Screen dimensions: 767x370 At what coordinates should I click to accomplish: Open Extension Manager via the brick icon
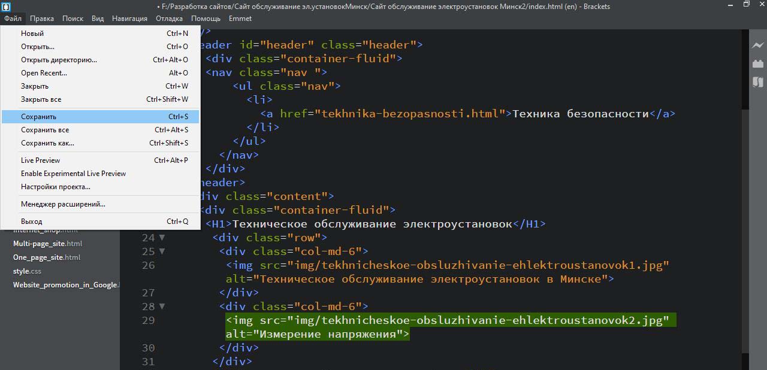click(757, 63)
